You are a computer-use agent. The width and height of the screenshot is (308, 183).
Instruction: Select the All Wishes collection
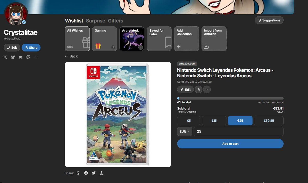(x=77, y=39)
